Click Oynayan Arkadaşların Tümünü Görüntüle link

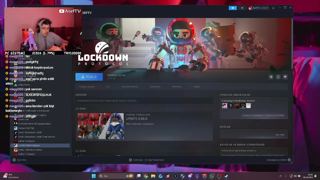(x=263, y=115)
